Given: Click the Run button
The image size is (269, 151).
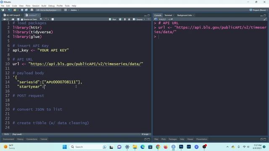Looking at the screenshot, I should pos(113,19).
